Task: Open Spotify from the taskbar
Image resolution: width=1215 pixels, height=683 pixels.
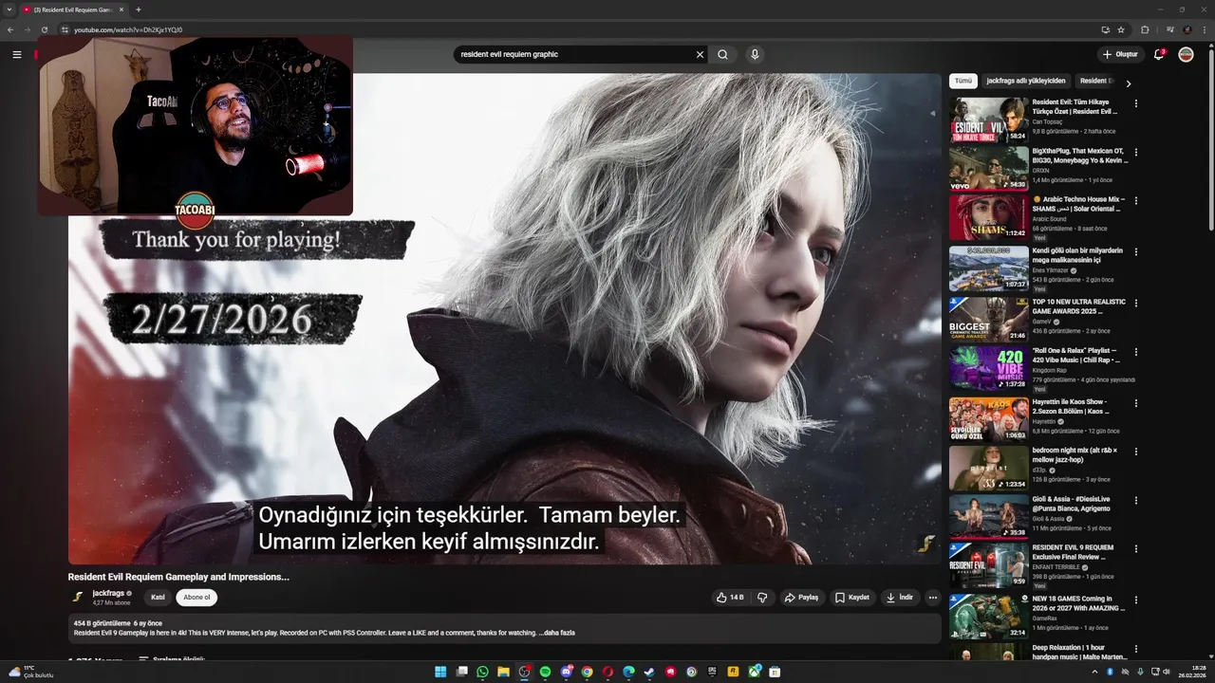Action: coord(545,672)
